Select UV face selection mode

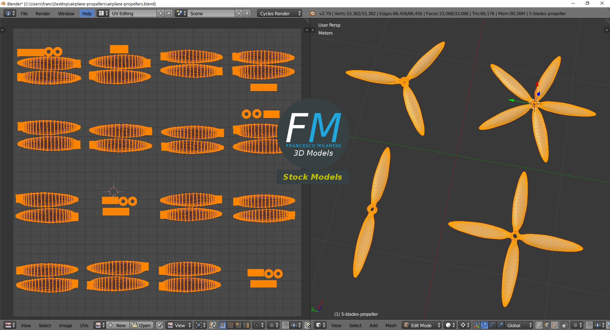click(x=238, y=325)
